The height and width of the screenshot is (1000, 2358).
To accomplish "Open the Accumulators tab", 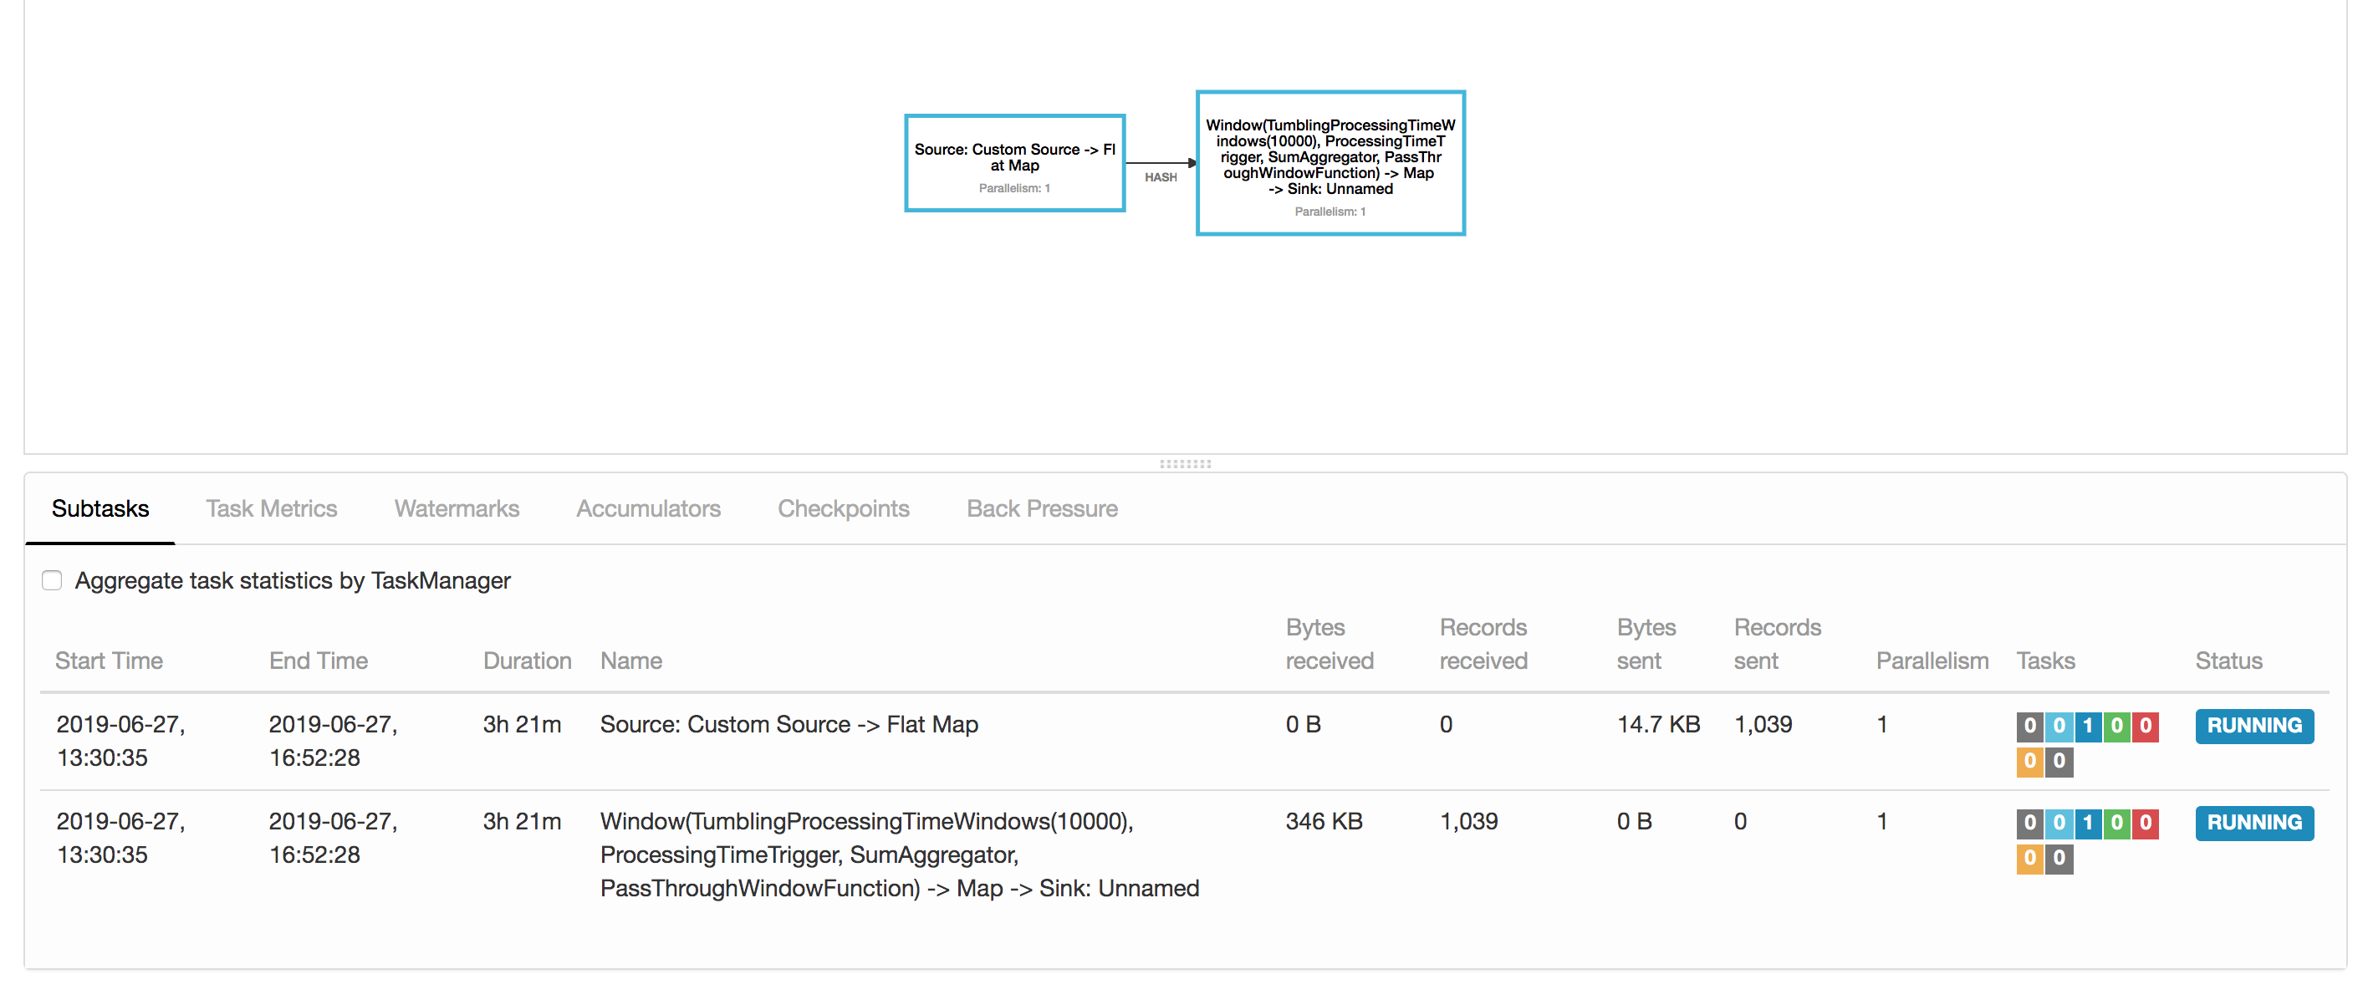I will [648, 508].
